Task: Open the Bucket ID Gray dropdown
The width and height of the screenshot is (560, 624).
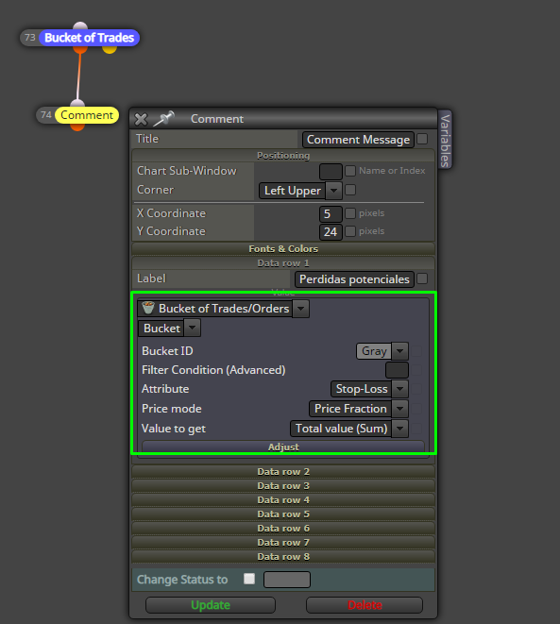Action: pos(382,351)
